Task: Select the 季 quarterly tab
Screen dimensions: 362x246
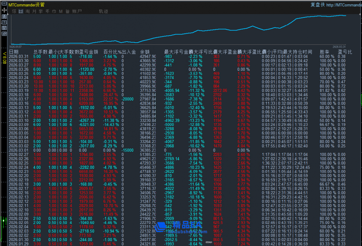Action: click(x=41, y=11)
